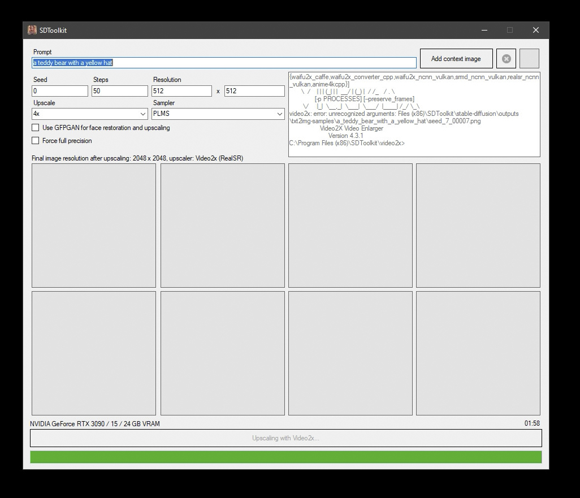Click the Upscaling with Video2x button
The image size is (580, 498).
tap(286, 438)
